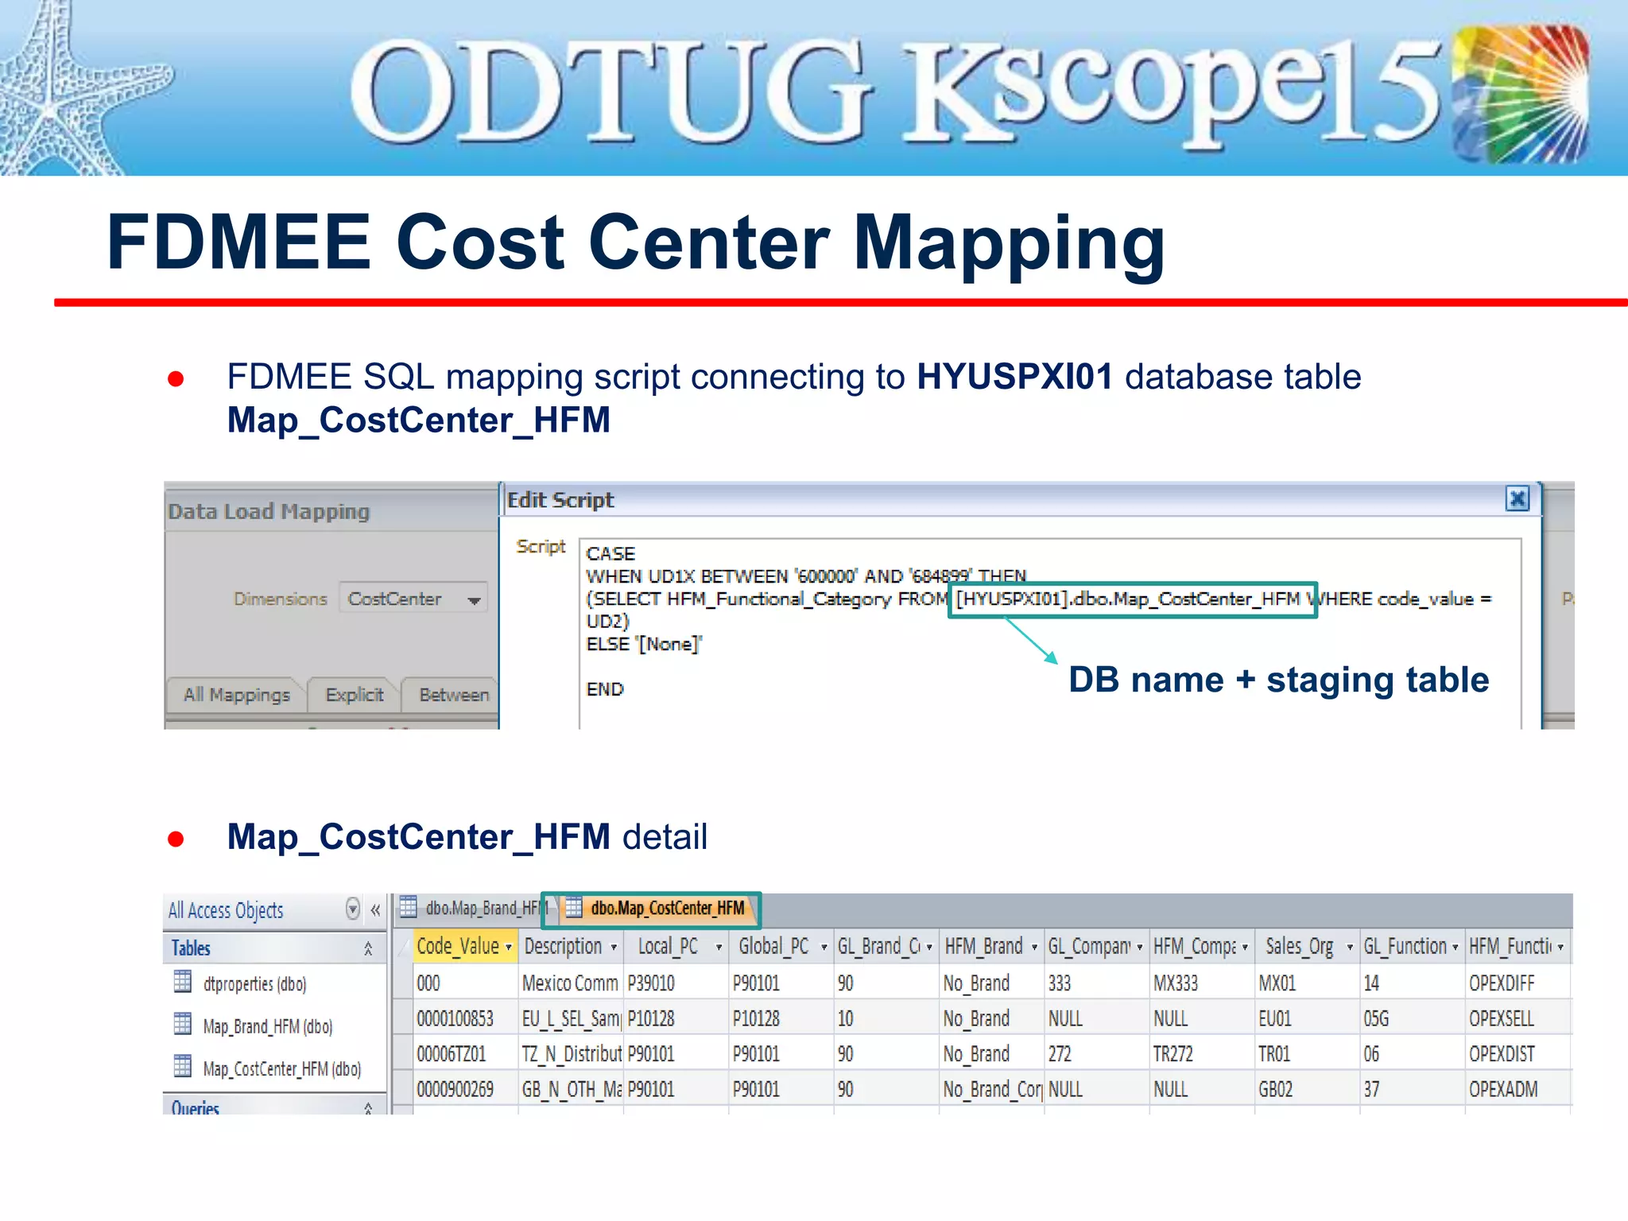Click the OPEXDIST function cell
1628x1221 pixels.
1518,1053
